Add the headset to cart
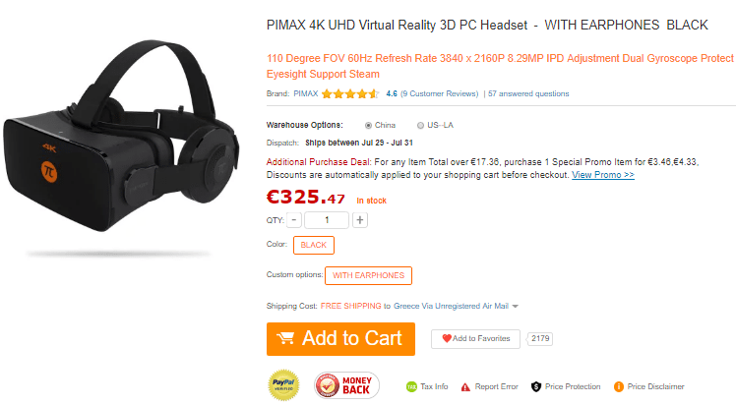736x405 pixels. tap(340, 339)
